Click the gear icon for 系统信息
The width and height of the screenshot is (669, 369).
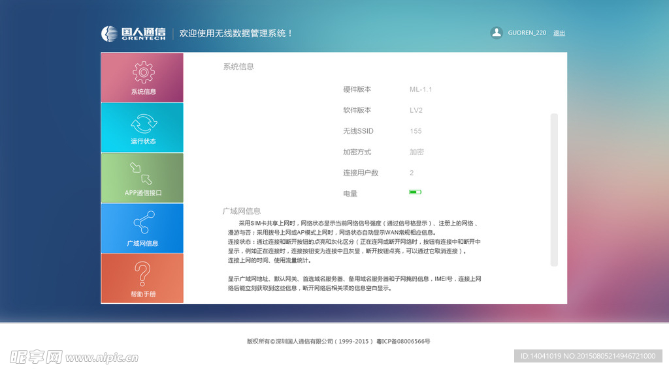143,72
